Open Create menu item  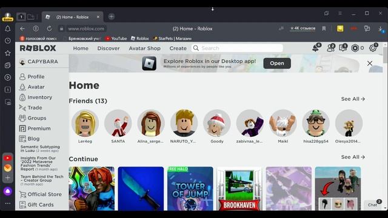(x=178, y=48)
